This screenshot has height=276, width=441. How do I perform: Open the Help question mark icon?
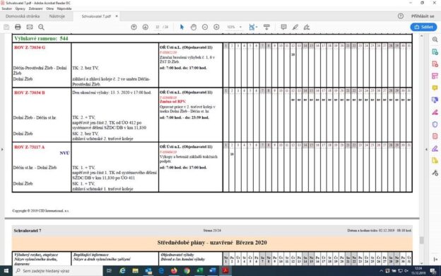tap(401, 16)
